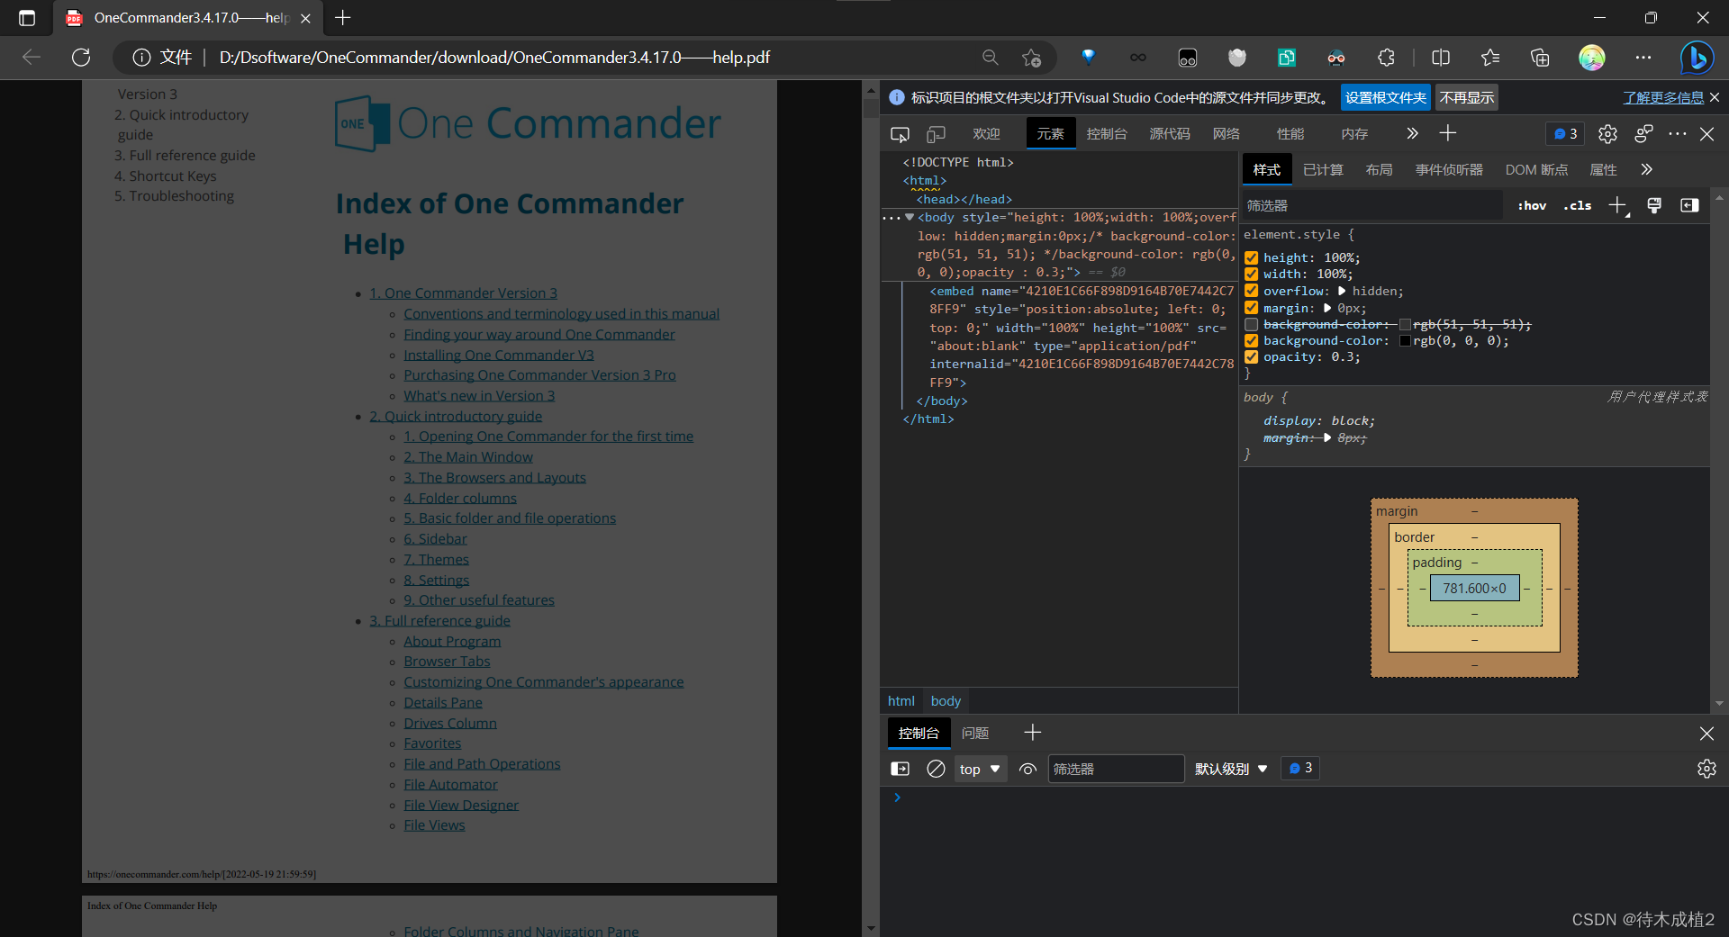Screen dimensions: 1729x937
Task: Open the 了解更多信息 link
Action: 1663,97
